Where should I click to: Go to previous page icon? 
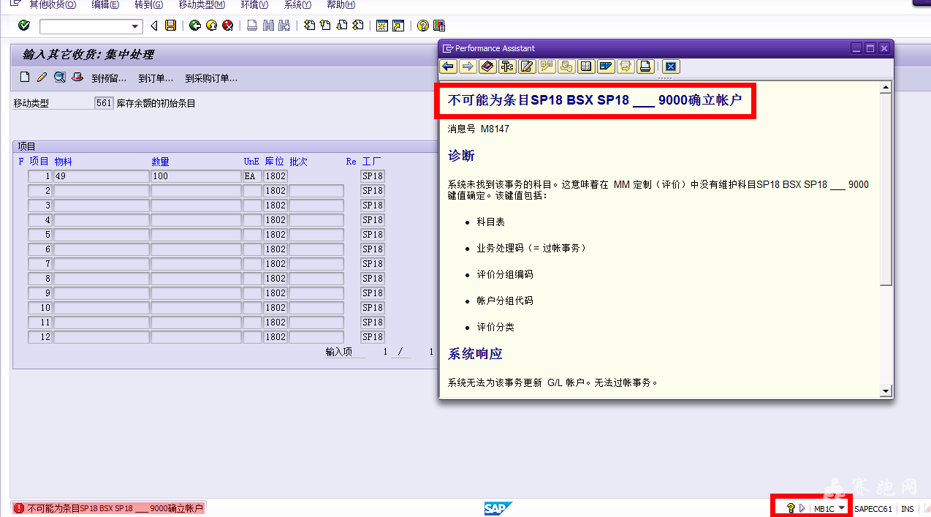coord(325,26)
